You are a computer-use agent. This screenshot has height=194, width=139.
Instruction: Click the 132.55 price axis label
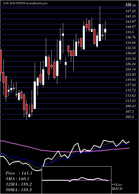coord(131,48)
